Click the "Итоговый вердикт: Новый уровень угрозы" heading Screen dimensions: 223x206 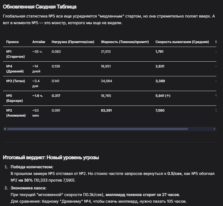[51, 158]
